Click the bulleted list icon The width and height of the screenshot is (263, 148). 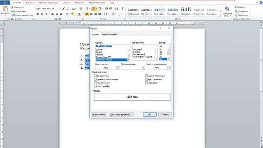tap(87, 9)
